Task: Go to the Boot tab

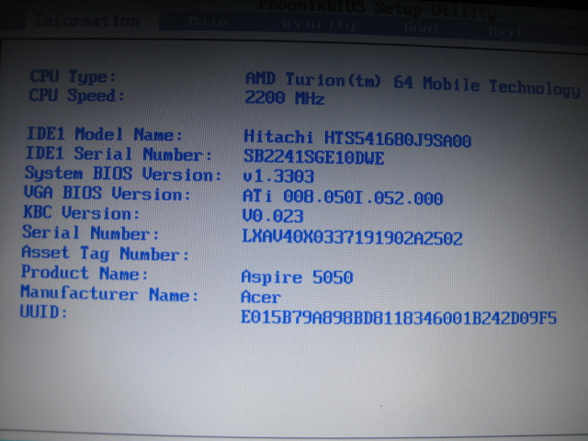Action: click(421, 28)
